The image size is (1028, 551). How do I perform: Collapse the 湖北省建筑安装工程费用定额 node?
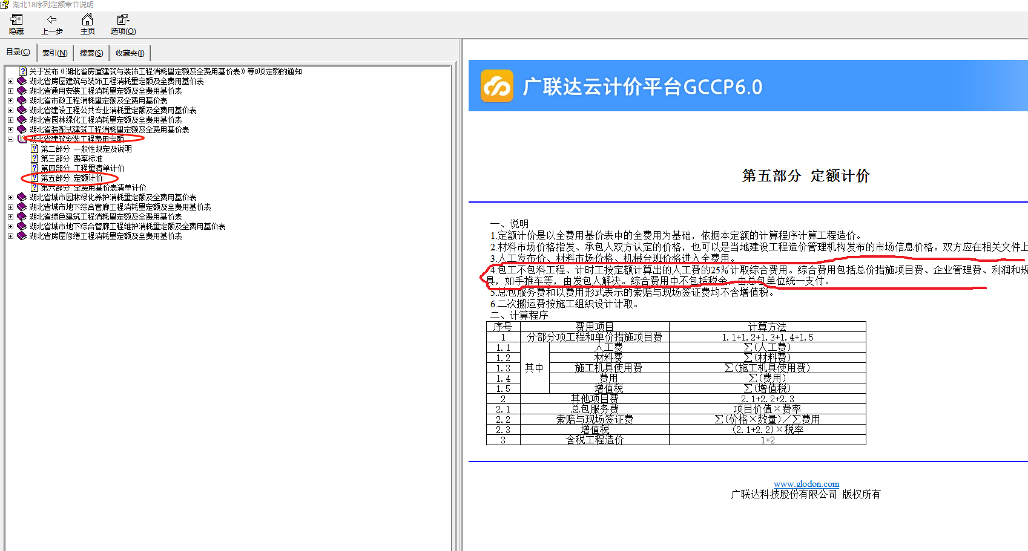(10, 139)
